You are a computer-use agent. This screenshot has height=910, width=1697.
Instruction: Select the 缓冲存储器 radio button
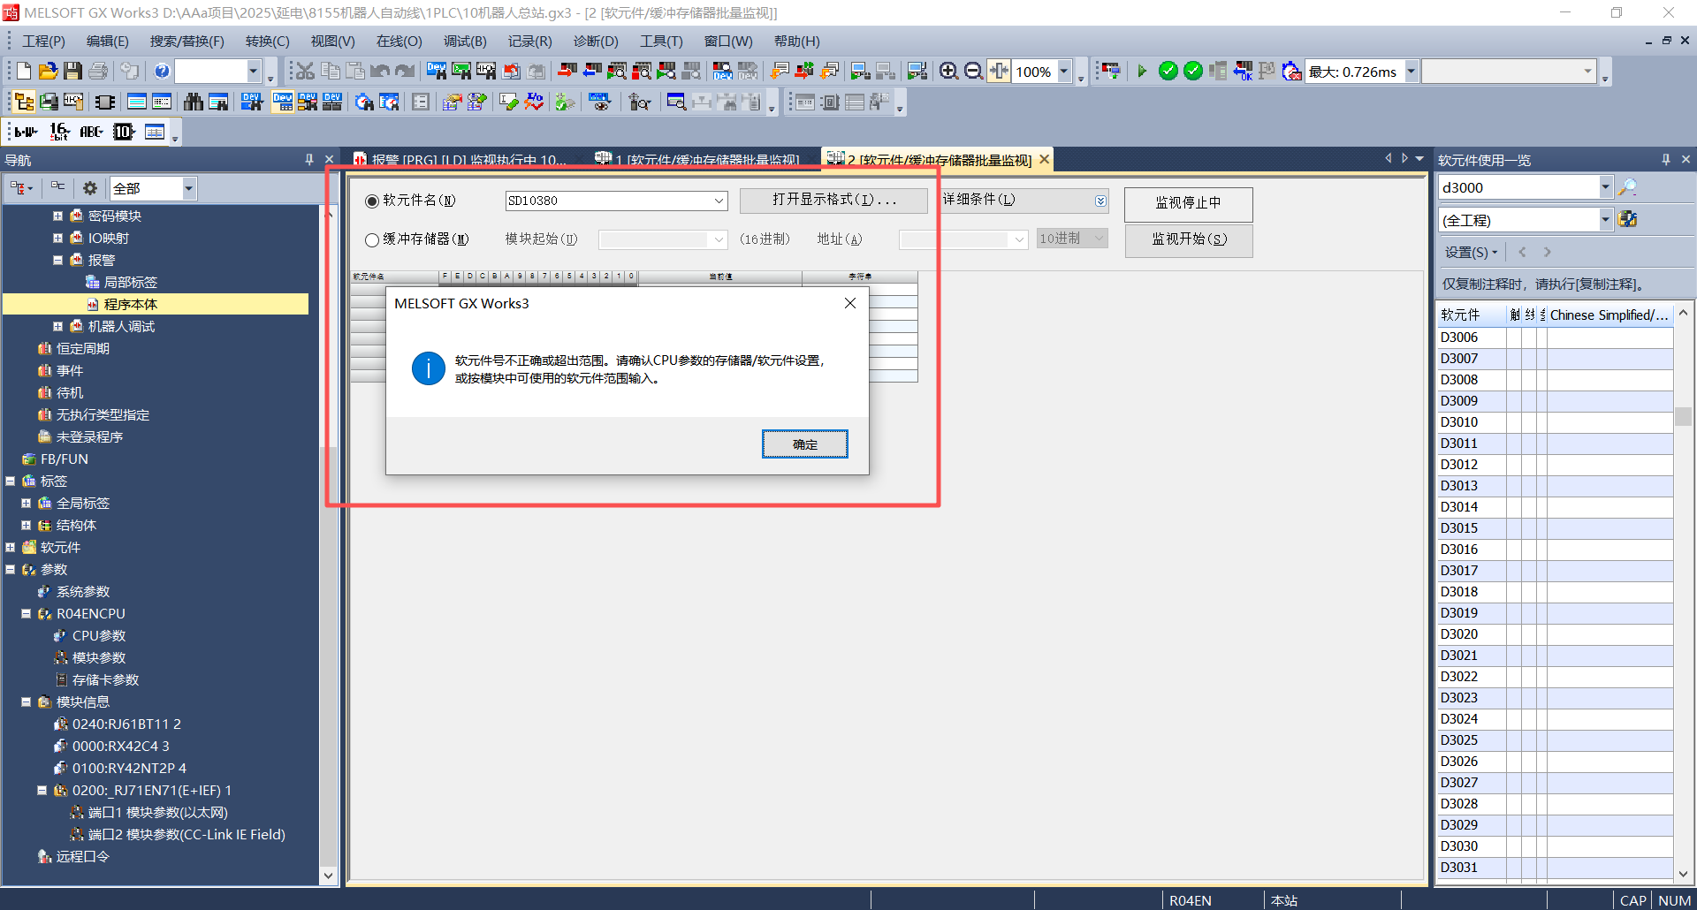pos(372,239)
